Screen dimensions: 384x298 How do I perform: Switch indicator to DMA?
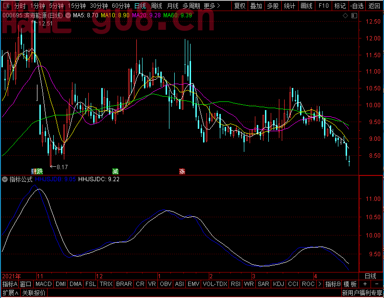pos(76,284)
